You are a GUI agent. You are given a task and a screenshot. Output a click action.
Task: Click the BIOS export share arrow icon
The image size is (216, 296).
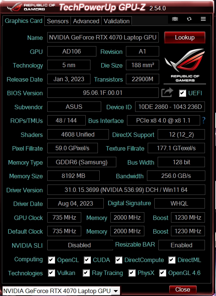point(167,93)
